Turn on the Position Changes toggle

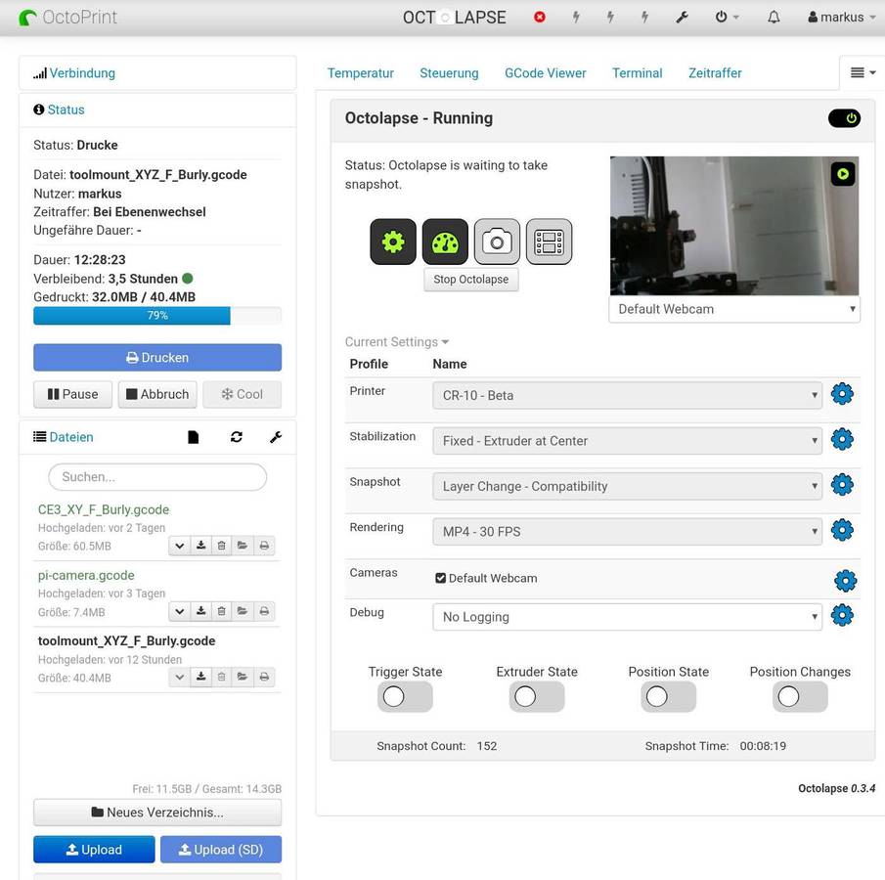point(800,696)
